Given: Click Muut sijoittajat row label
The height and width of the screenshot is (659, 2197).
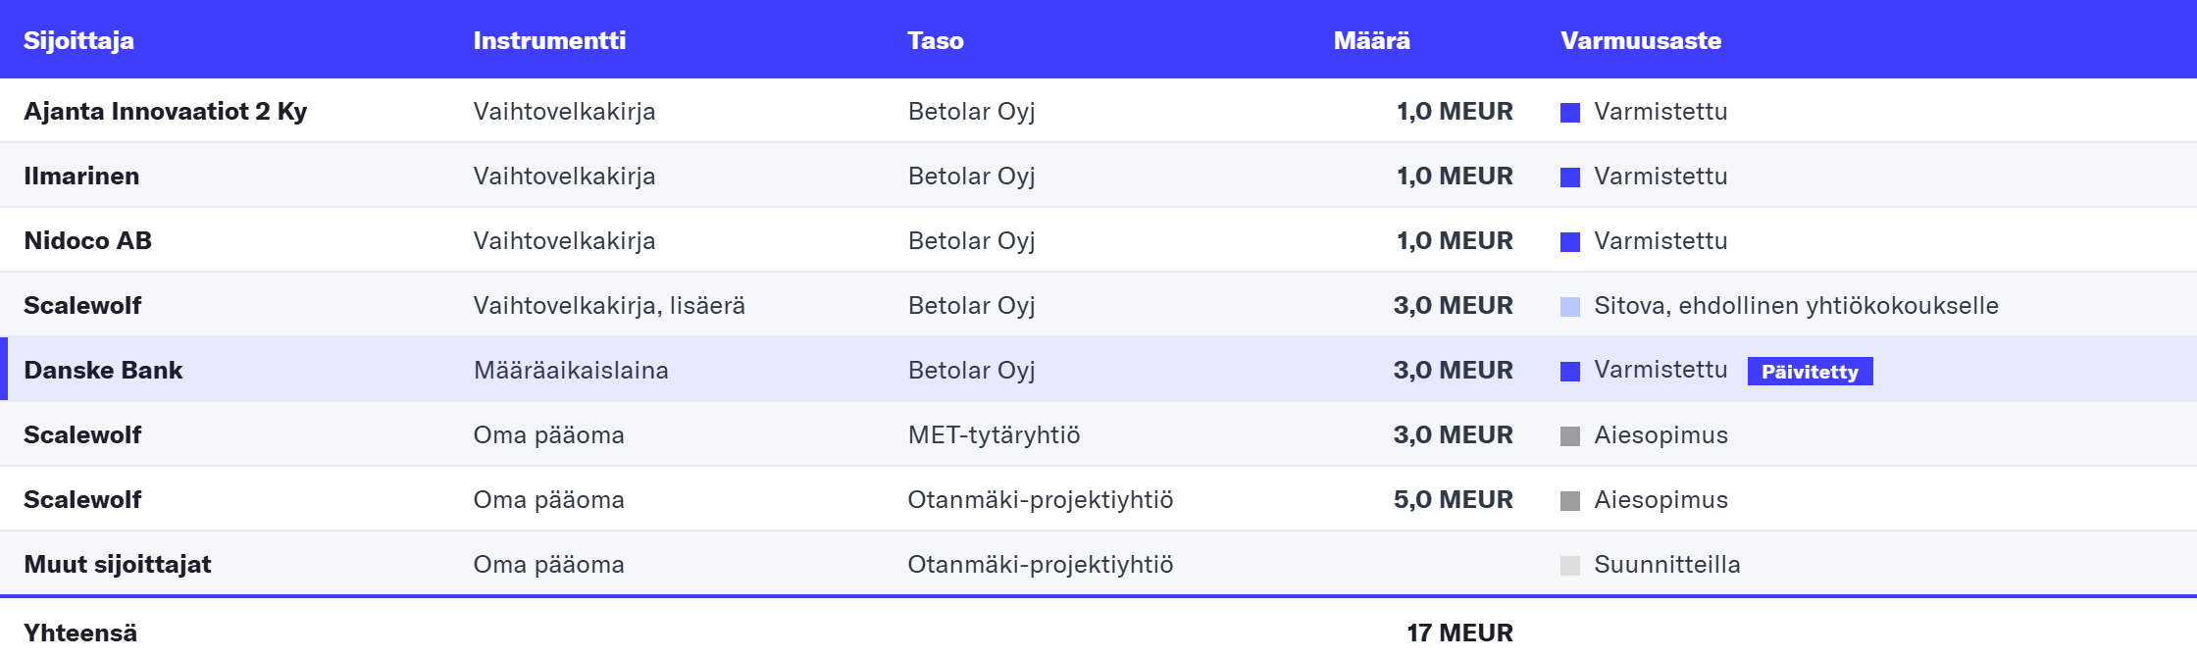Looking at the screenshot, I should (118, 564).
